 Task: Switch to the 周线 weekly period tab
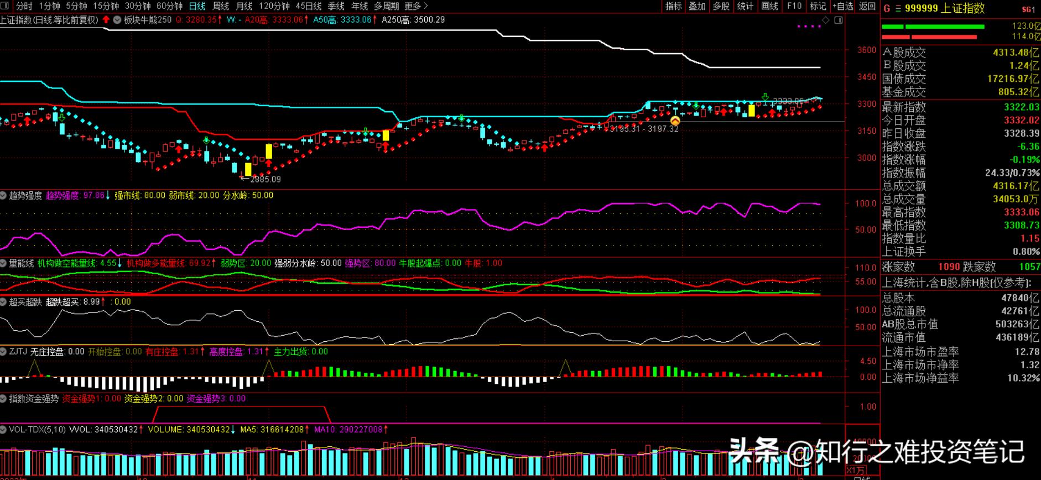(x=221, y=6)
